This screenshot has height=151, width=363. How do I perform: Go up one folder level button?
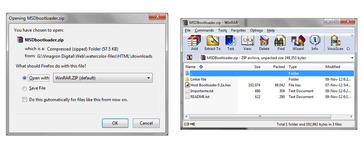189,58
